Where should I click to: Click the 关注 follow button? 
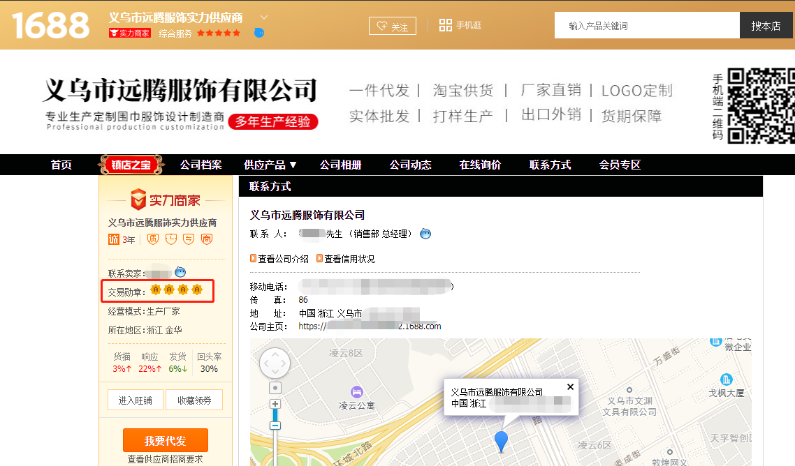393,26
